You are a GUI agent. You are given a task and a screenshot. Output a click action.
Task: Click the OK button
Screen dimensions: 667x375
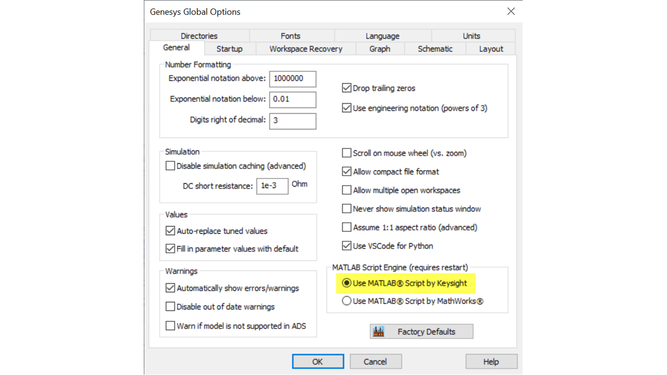point(318,361)
